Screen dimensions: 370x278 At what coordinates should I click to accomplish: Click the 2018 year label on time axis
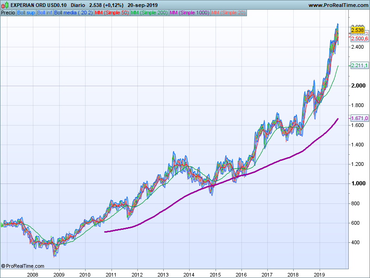[293, 275]
